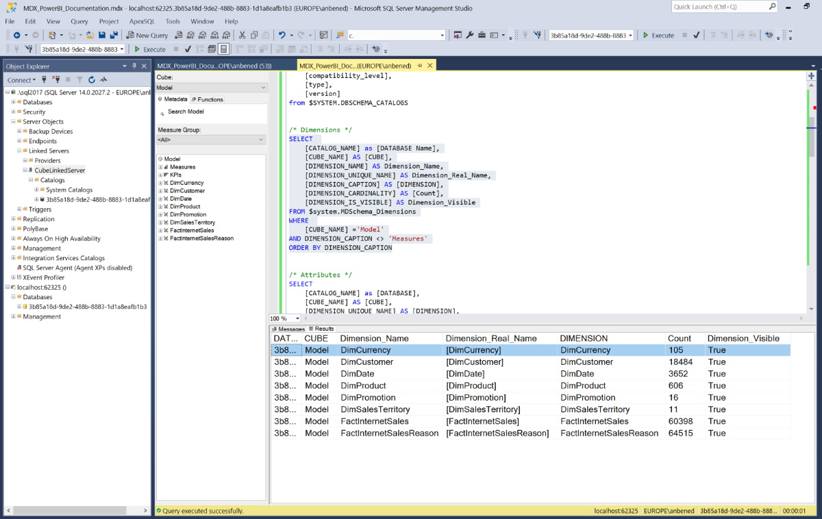Click the Parse checkmark in second toolbar

(x=188, y=49)
